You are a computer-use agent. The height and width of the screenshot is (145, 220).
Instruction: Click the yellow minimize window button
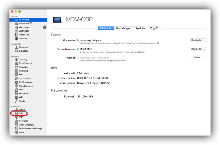tap(16, 12)
